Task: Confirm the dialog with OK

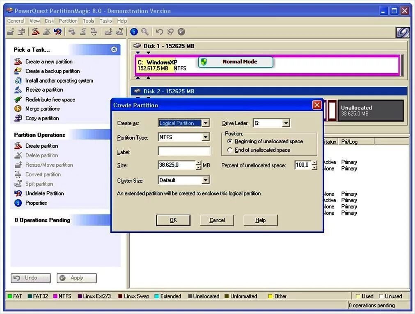Action: pos(173,220)
